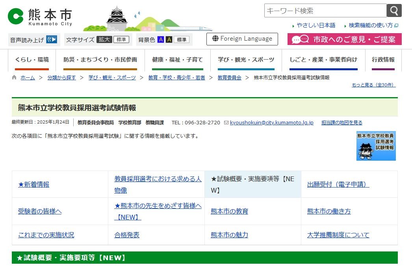Image resolution: width=412 pixels, height=272 pixels.
Task: Open 熊本市の魅力 link
Action: (229, 235)
